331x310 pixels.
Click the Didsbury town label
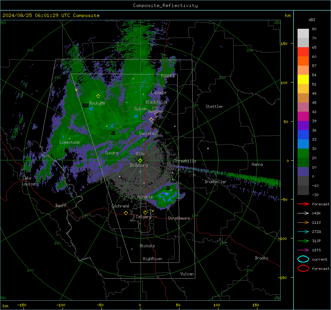[139, 165]
